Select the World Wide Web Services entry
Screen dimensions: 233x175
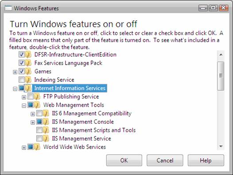pyautogui.click(x=74, y=147)
